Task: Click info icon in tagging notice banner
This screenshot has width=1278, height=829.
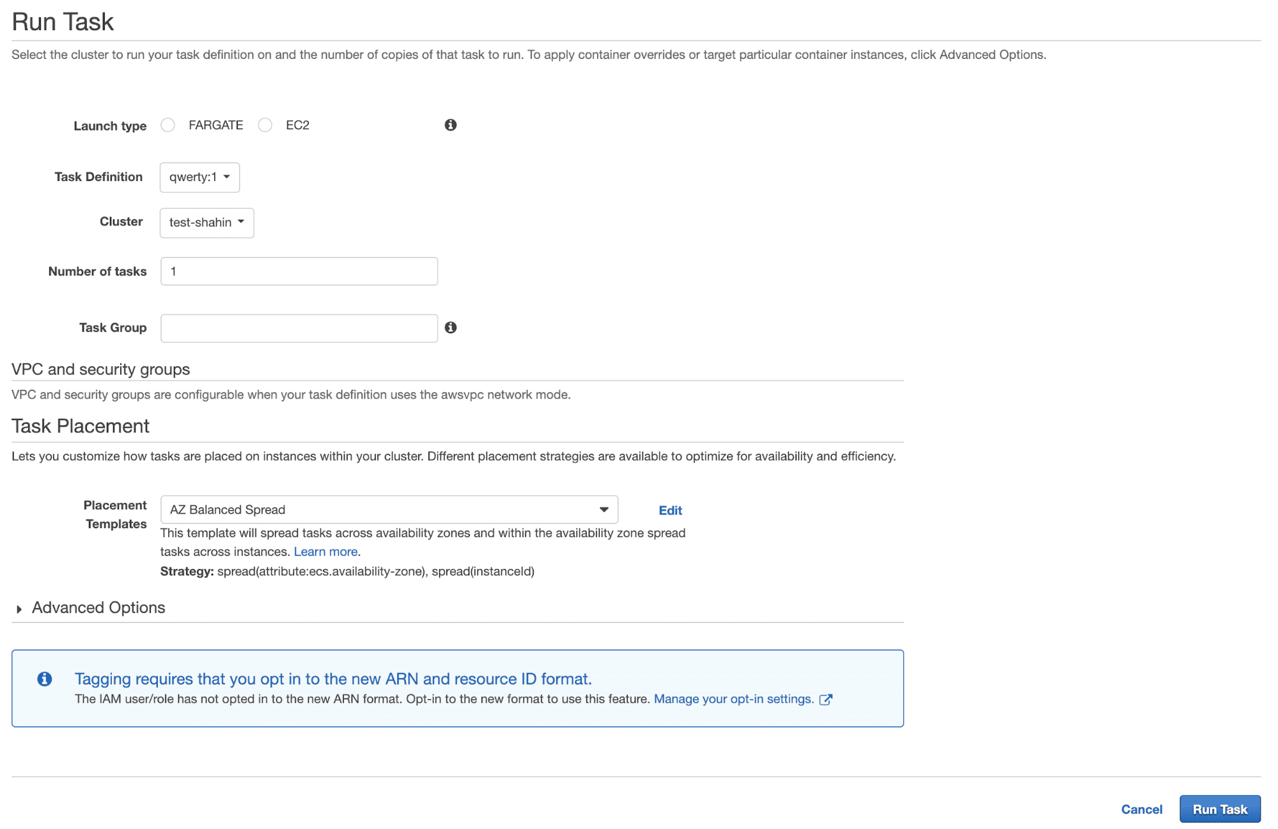Action: click(44, 679)
